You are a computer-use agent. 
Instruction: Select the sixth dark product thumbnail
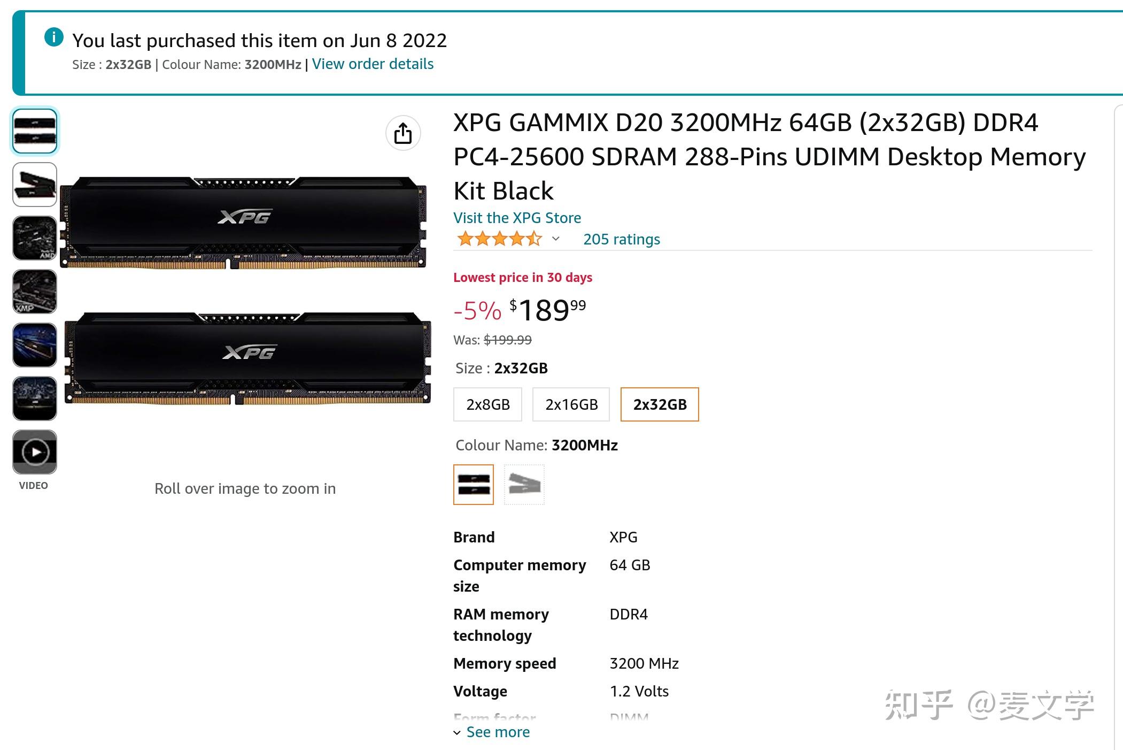[35, 399]
